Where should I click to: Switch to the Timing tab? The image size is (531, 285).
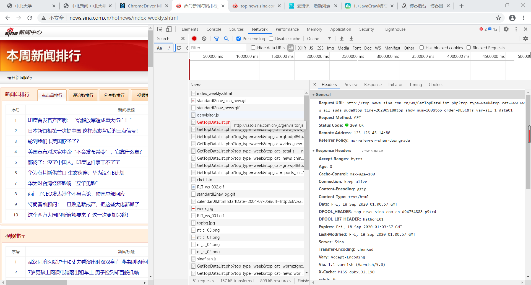[416, 85]
